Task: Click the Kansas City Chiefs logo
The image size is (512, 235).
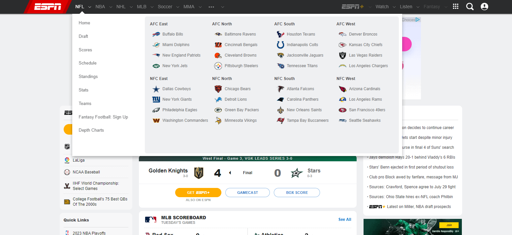Action: coord(342,45)
